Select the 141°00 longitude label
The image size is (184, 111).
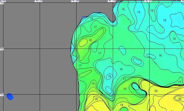75,1
